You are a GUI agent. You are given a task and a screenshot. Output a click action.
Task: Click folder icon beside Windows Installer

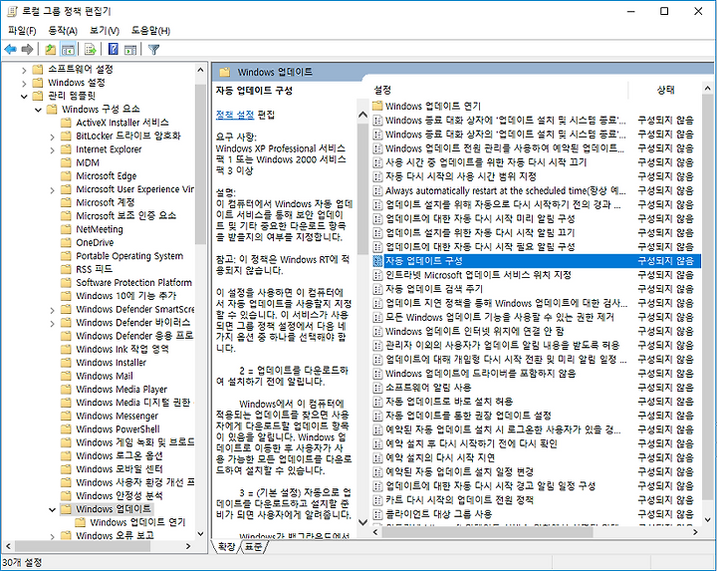[x=67, y=363]
